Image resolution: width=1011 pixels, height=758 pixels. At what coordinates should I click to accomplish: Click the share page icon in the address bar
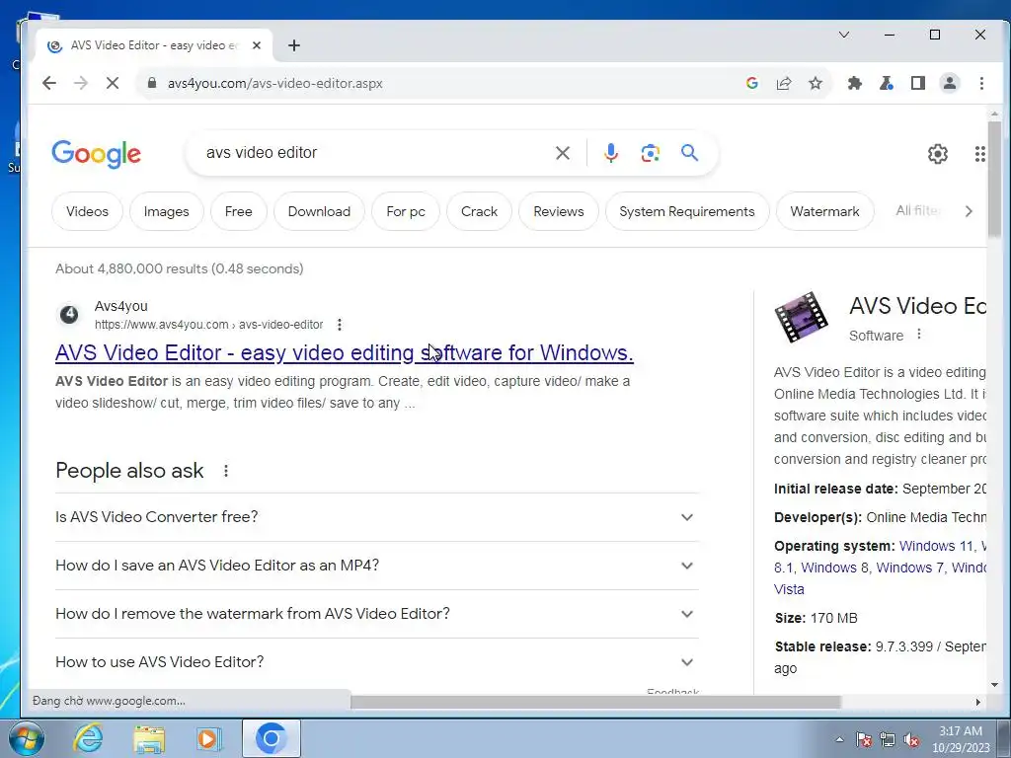pos(783,83)
